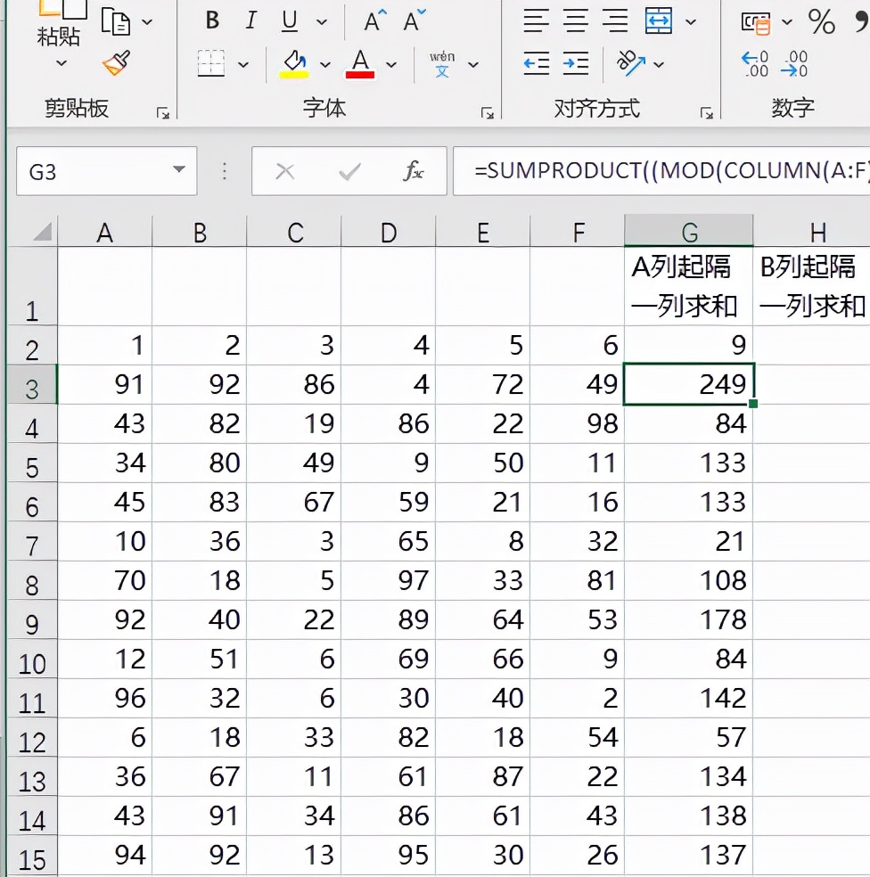This screenshot has width=870, height=877.
Task: Open the Merge and Center dropdown
Action: point(691,22)
